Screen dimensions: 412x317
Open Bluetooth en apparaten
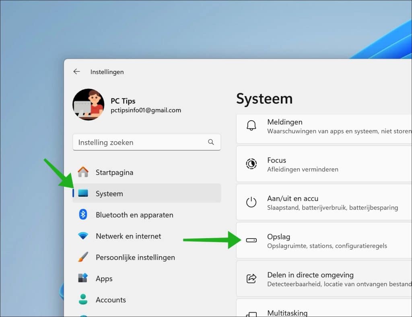(x=134, y=215)
